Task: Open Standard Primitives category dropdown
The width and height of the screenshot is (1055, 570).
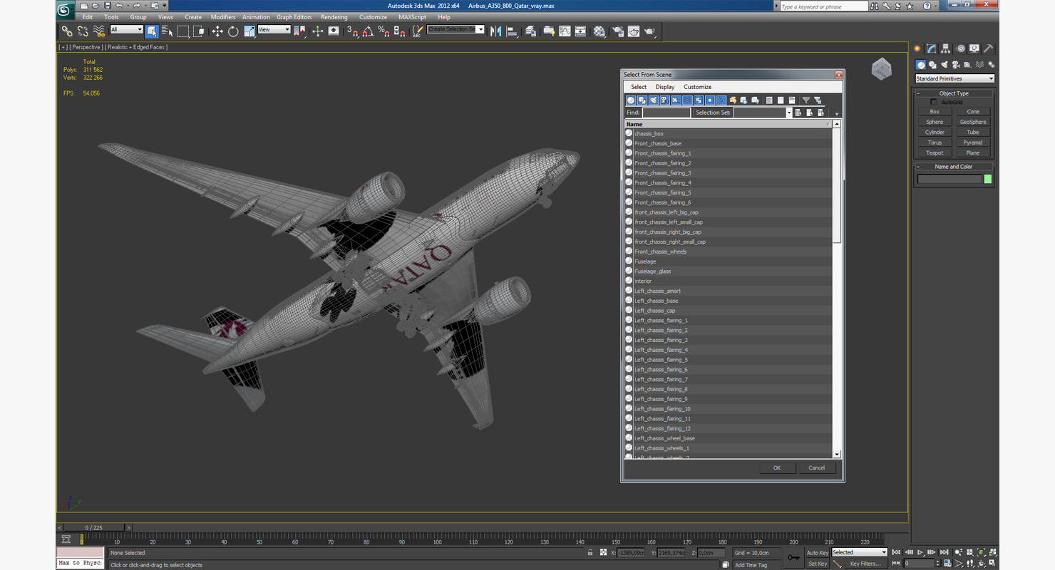Action: click(x=954, y=78)
